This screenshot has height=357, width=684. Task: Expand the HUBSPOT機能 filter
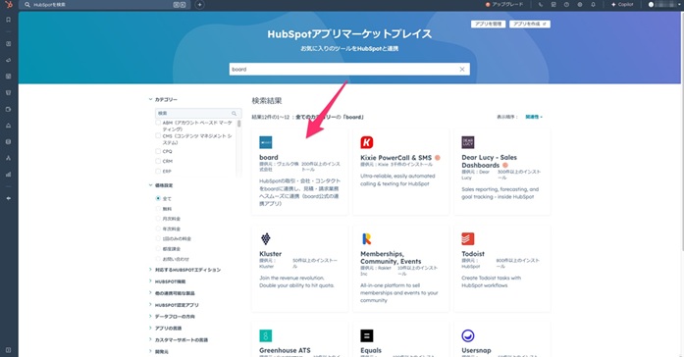pos(168,281)
